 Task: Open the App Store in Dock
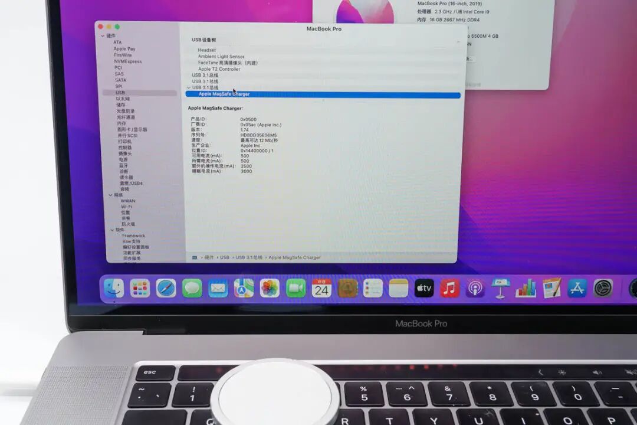coord(577,288)
